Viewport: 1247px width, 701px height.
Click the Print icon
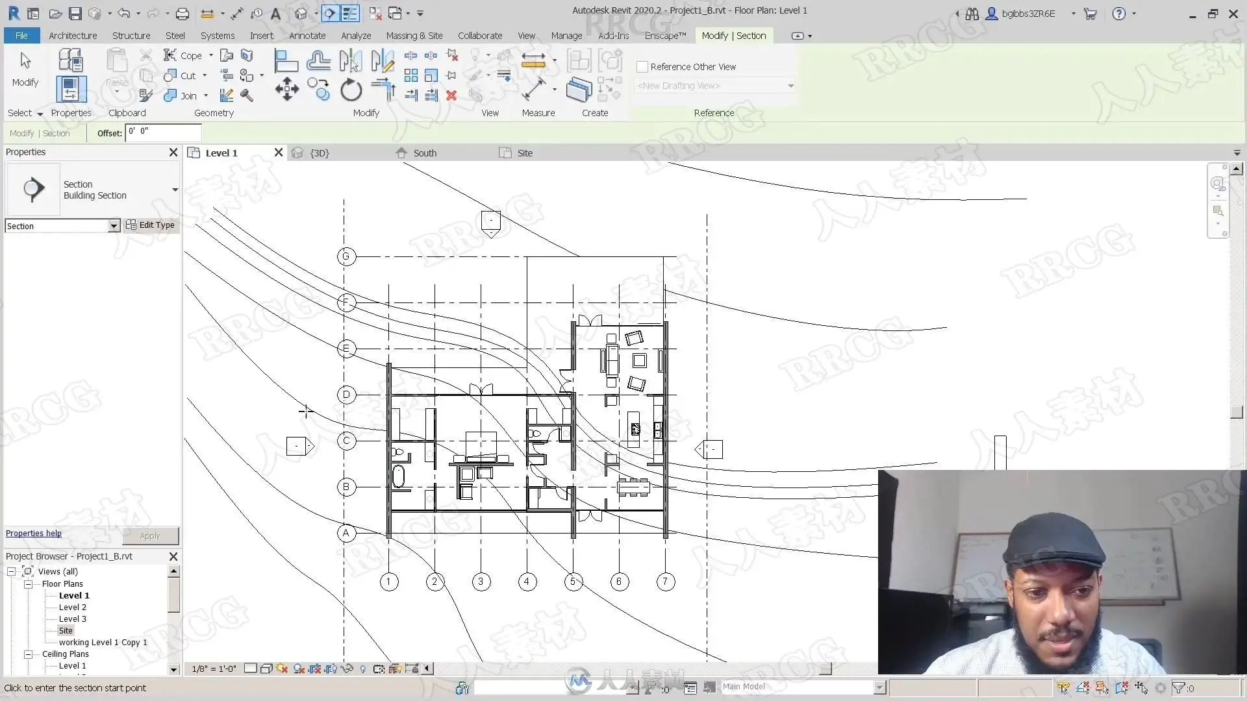183,13
